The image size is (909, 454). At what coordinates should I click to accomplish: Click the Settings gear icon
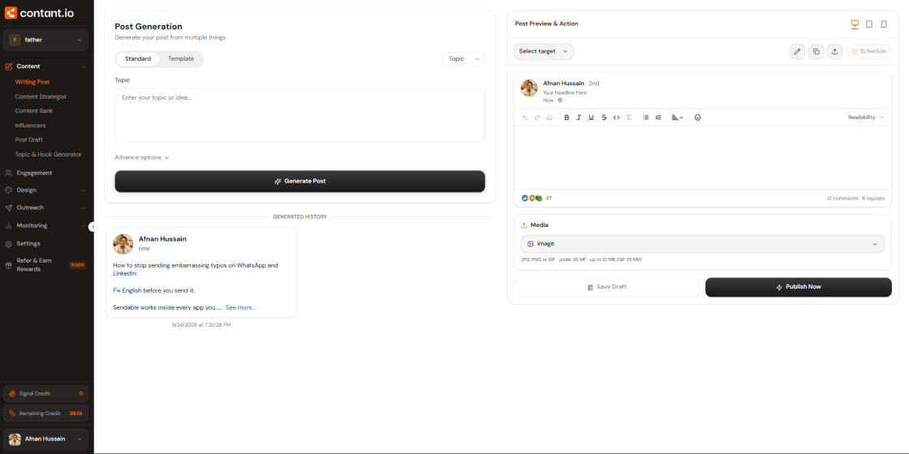[x=9, y=243]
